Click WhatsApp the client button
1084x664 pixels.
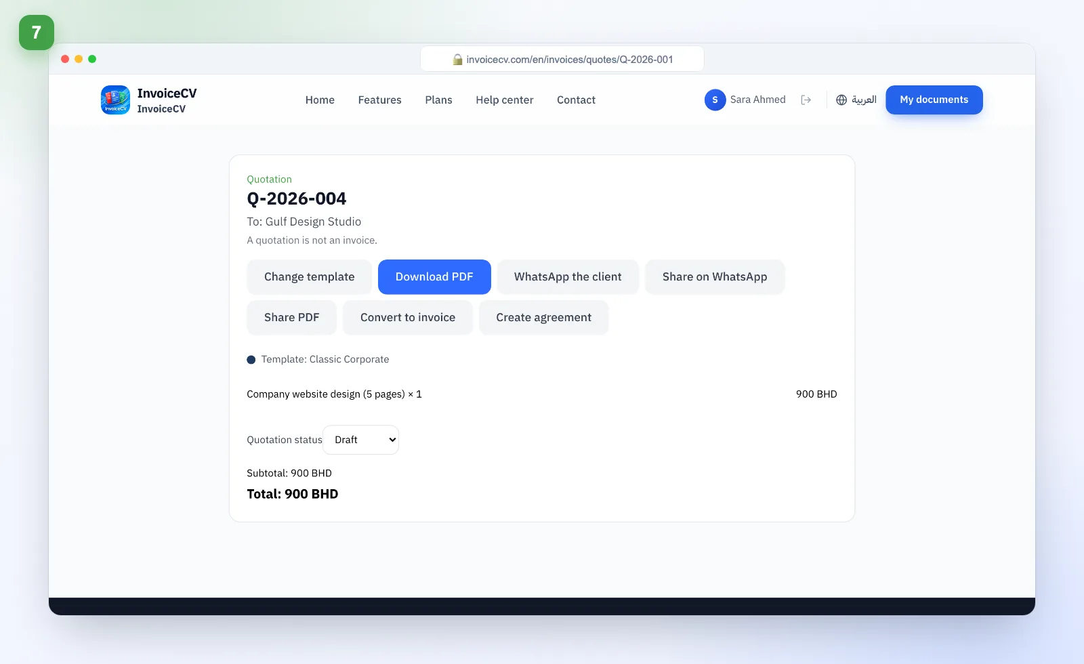tap(568, 276)
